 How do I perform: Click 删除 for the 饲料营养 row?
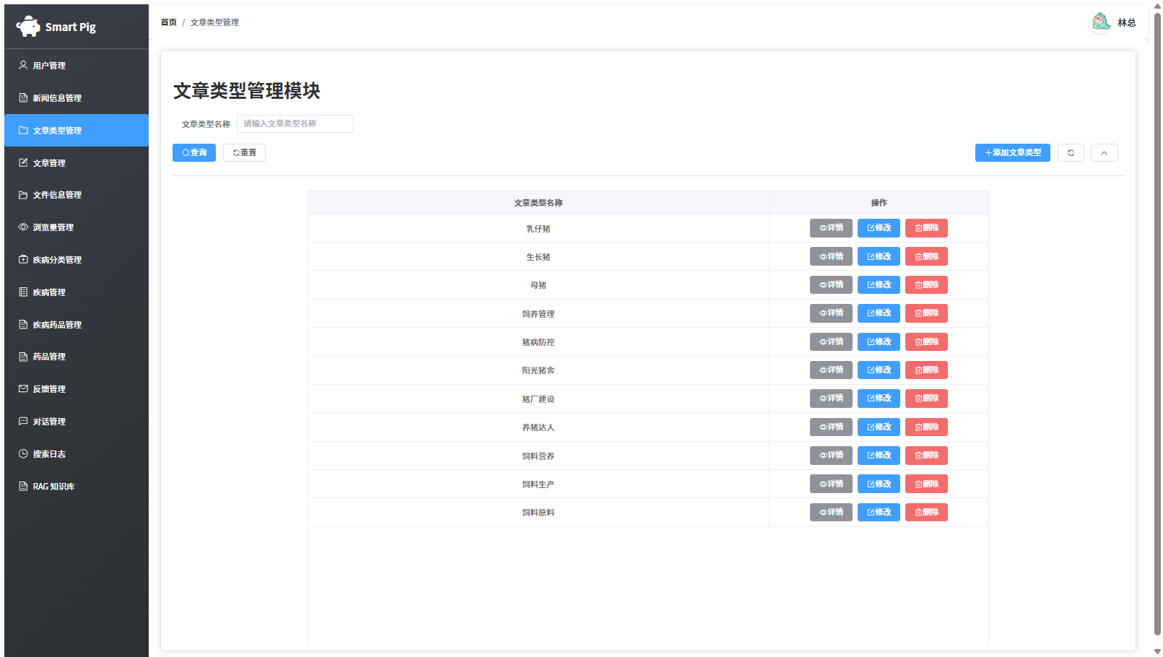(926, 455)
